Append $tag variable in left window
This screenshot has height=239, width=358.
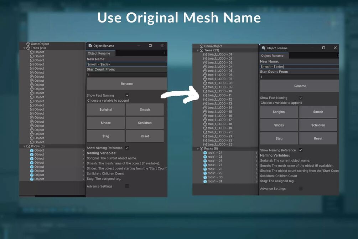coord(106,136)
